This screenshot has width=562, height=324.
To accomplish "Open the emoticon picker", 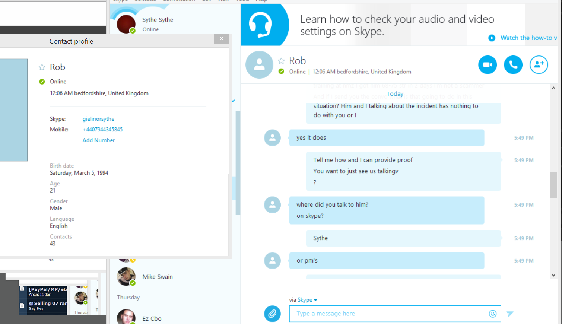I will tap(493, 314).
